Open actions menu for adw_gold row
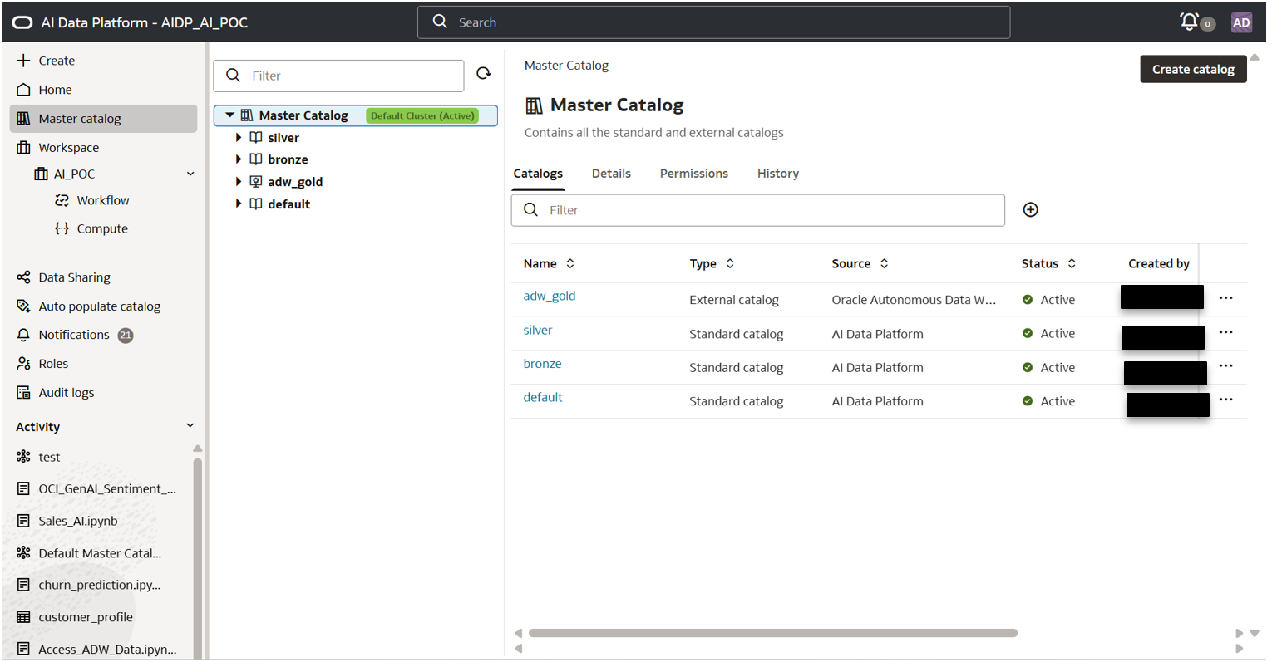1272x662 pixels. pyautogui.click(x=1225, y=298)
